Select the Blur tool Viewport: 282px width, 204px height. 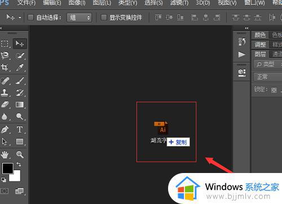pyautogui.click(x=5, y=117)
